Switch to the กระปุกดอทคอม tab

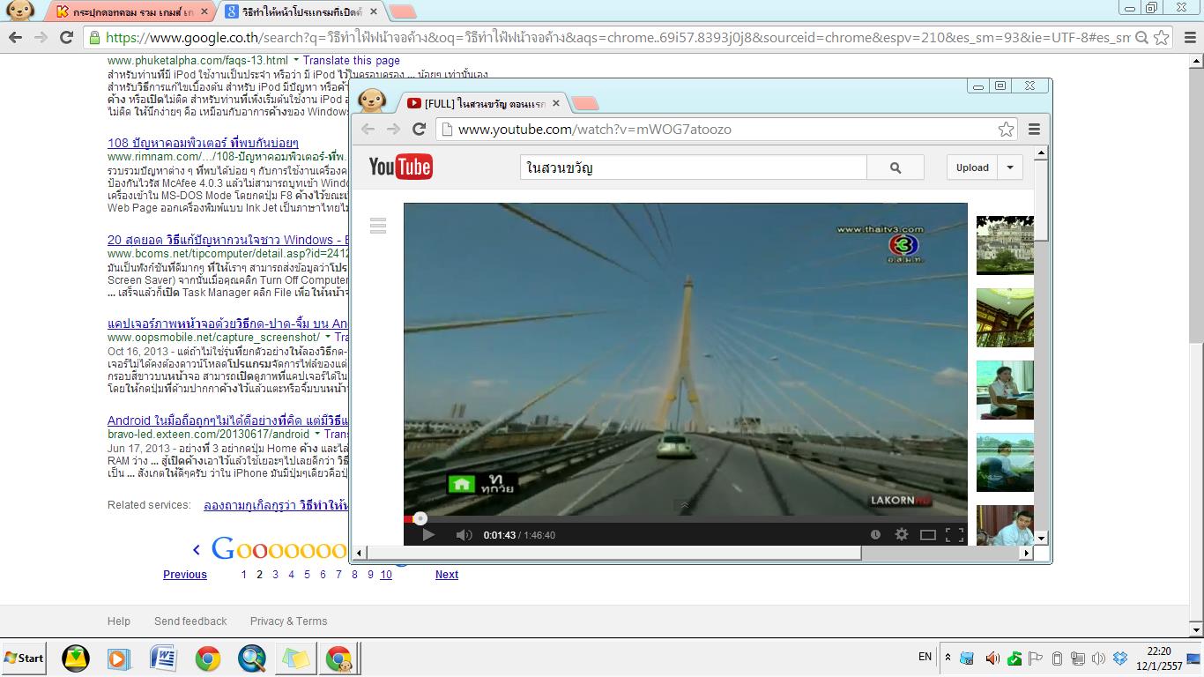pos(130,11)
